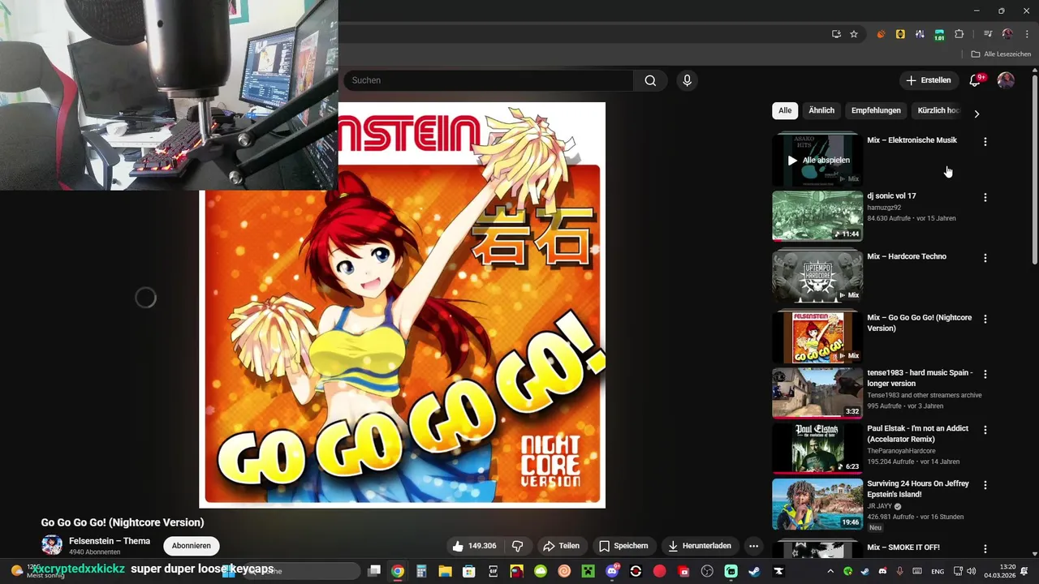Open options for Mix – Go Go Go Go!
Viewport: 1039px width, 584px height.
tap(985, 319)
